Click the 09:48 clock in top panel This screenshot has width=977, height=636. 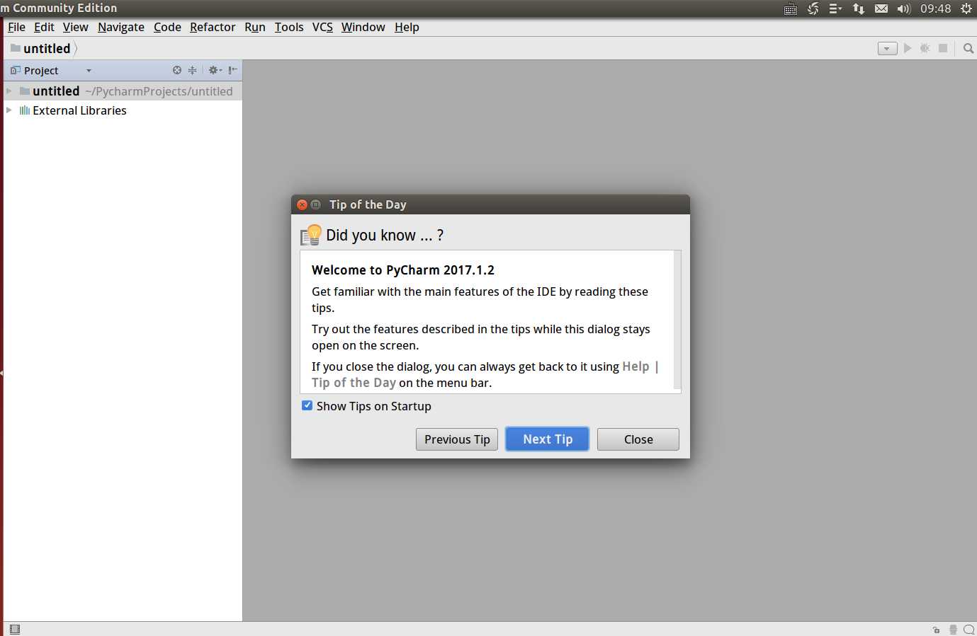935,8
